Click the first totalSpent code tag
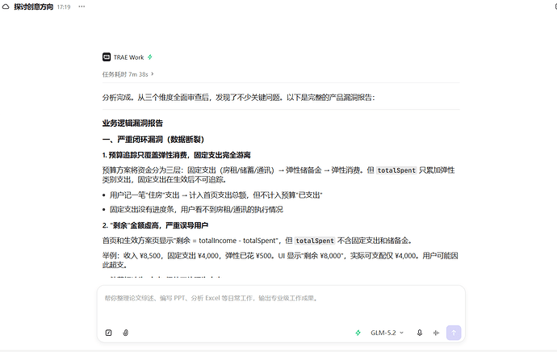The image size is (557, 352). [396, 170]
